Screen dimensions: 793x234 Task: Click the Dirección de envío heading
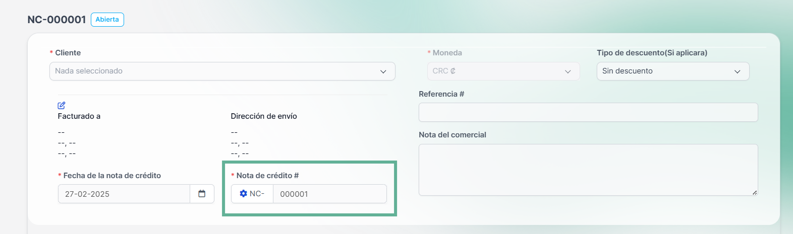click(264, 116)
